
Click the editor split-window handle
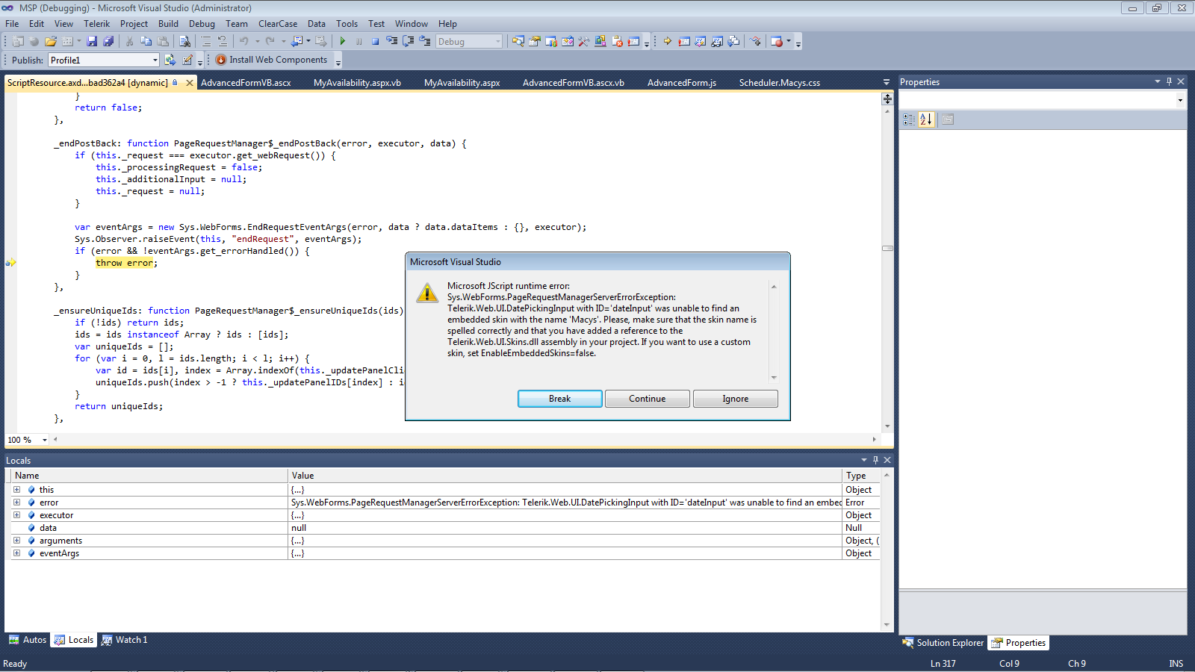887,99
